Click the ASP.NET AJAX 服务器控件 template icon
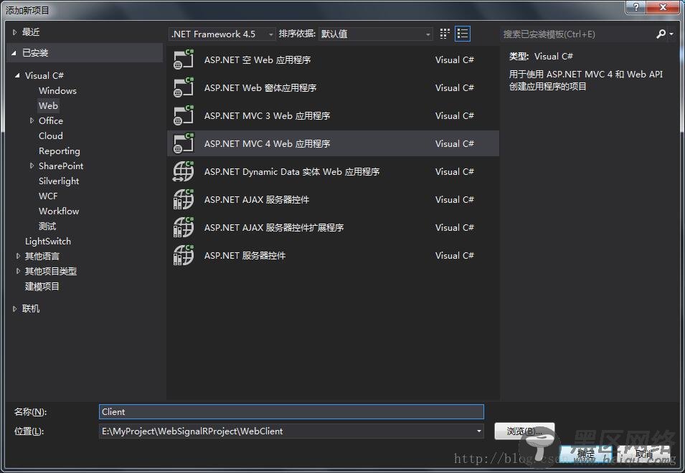Image resolution: width=685 pixels, height=473 pixels. [184, 199]
